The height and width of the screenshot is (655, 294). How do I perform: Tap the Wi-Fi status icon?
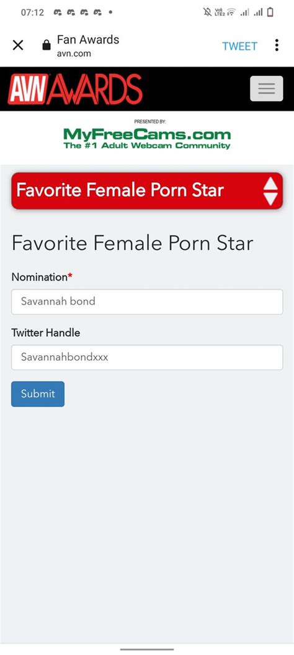coord(231,12)
